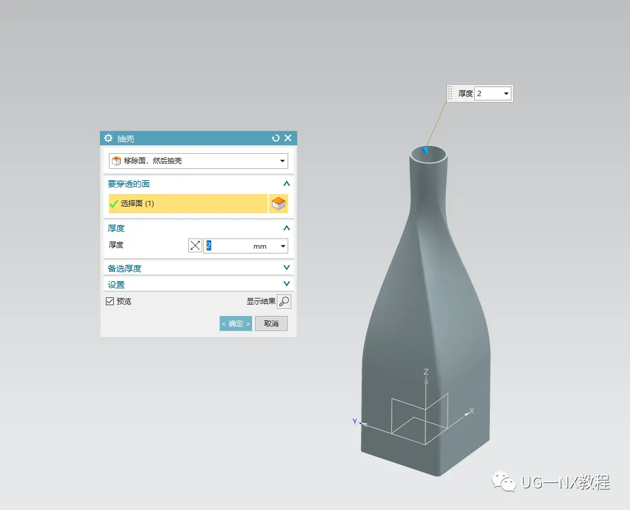The width and height of the screenshot is (630, 510).
Task: Close the 抽壳 dialog
Action: click(288, 138)
